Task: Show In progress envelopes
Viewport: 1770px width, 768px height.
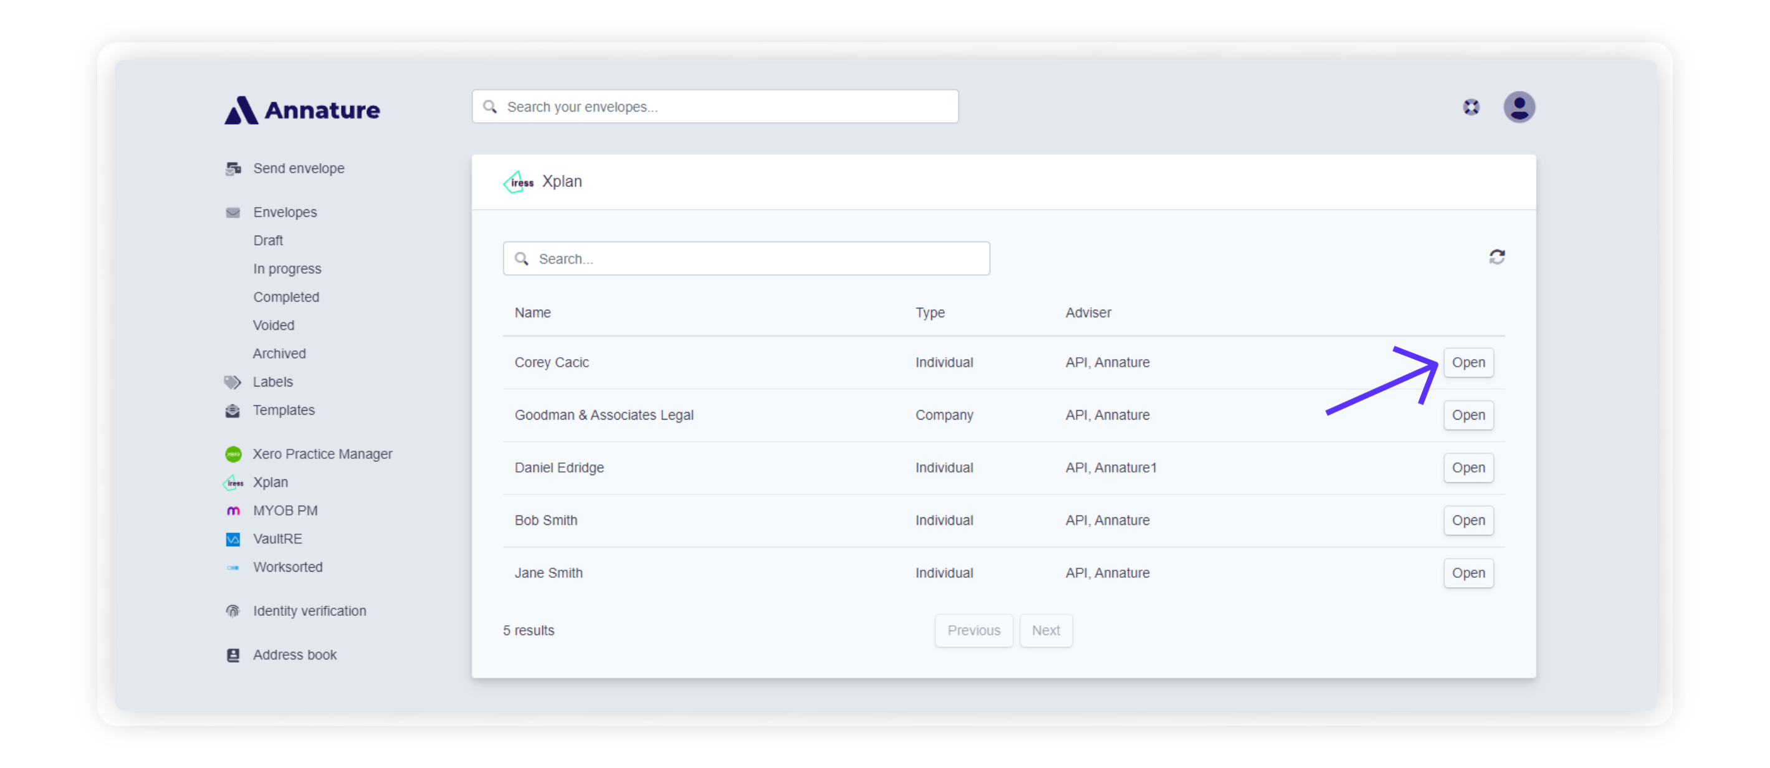Action: (287, 269)
